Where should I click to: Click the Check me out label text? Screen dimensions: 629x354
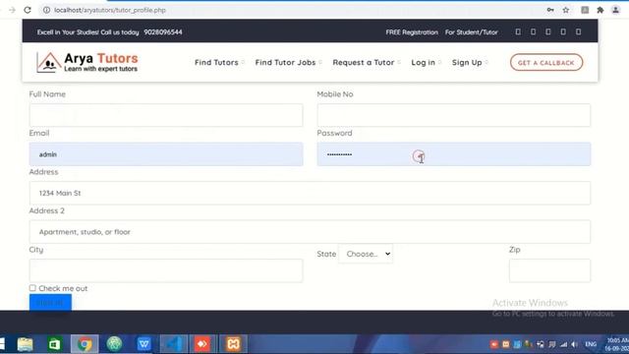coord(63,288)
